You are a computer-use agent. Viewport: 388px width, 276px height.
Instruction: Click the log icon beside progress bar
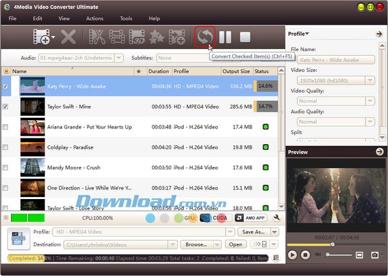[276, 258]
